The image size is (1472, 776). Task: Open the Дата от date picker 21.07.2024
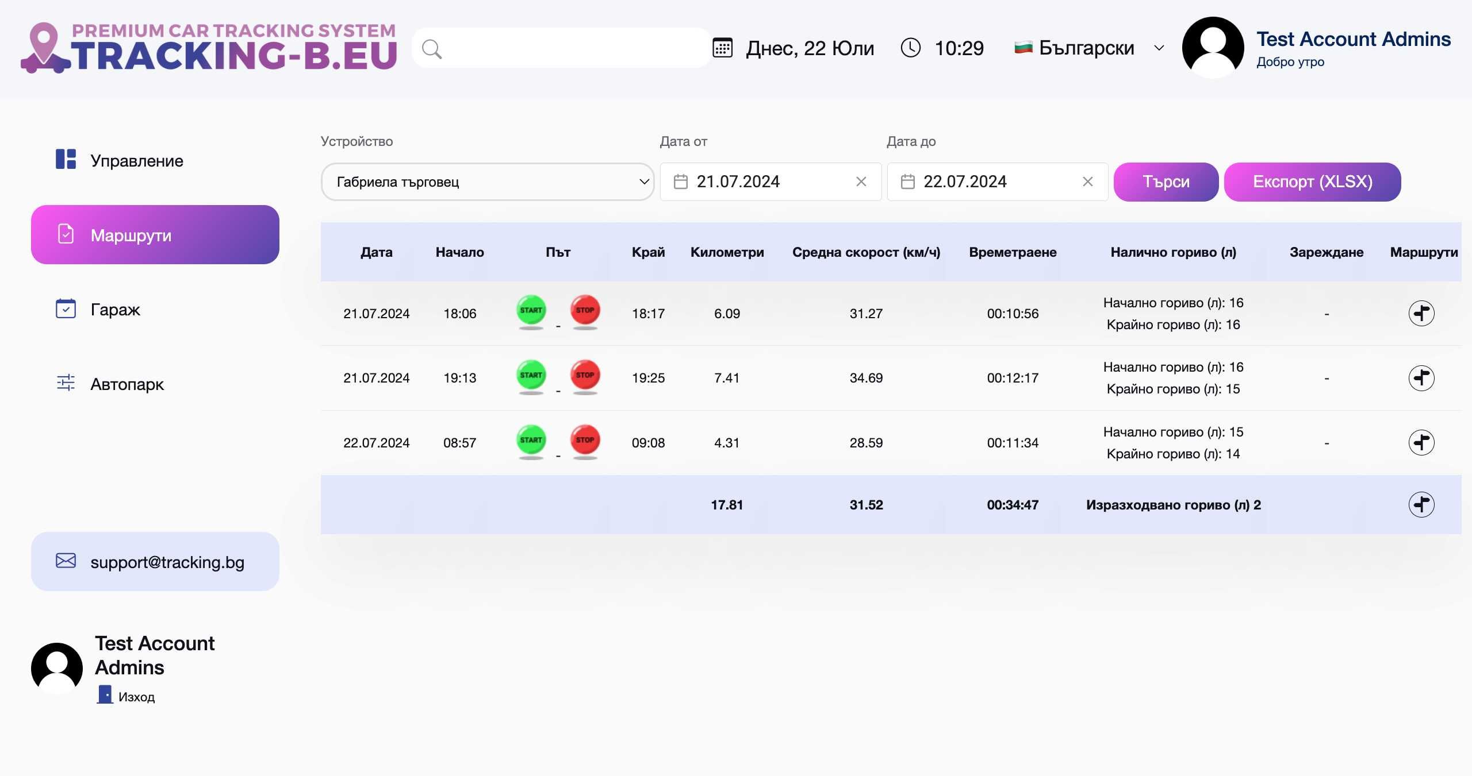coord(770,182)
